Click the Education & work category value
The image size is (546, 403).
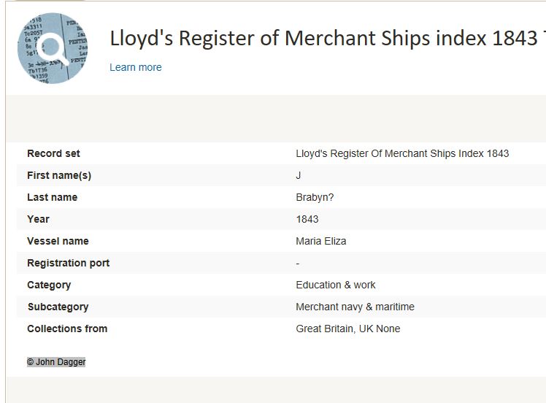336,285
